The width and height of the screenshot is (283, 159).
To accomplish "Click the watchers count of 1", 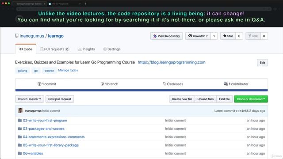I will tap(214, 36).
